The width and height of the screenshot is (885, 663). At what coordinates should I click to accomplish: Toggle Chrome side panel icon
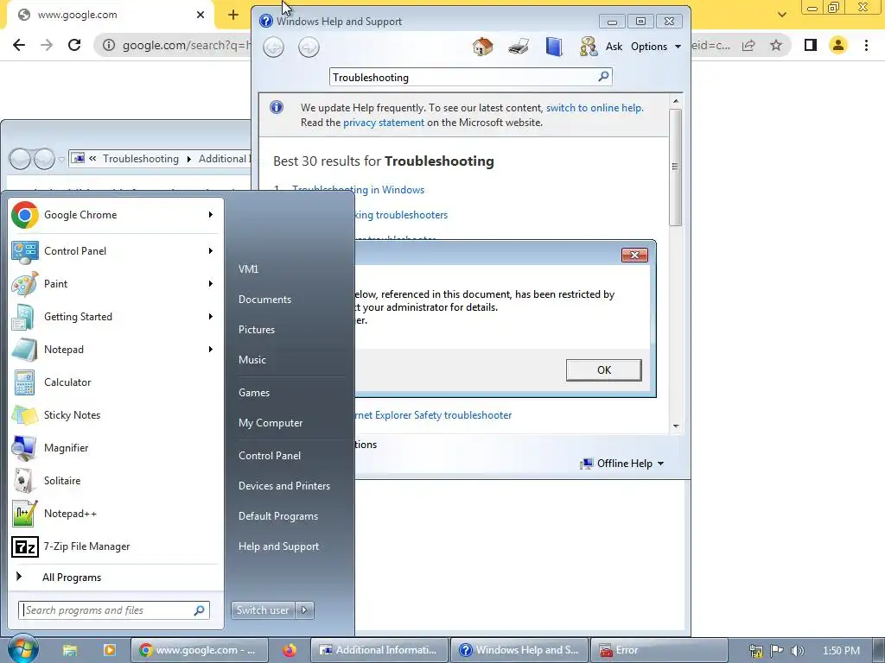811,45
